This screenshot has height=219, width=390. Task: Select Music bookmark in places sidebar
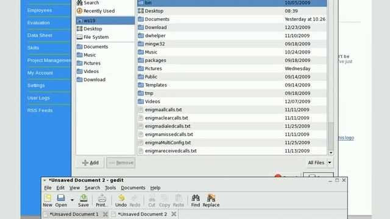click(105, 55)
